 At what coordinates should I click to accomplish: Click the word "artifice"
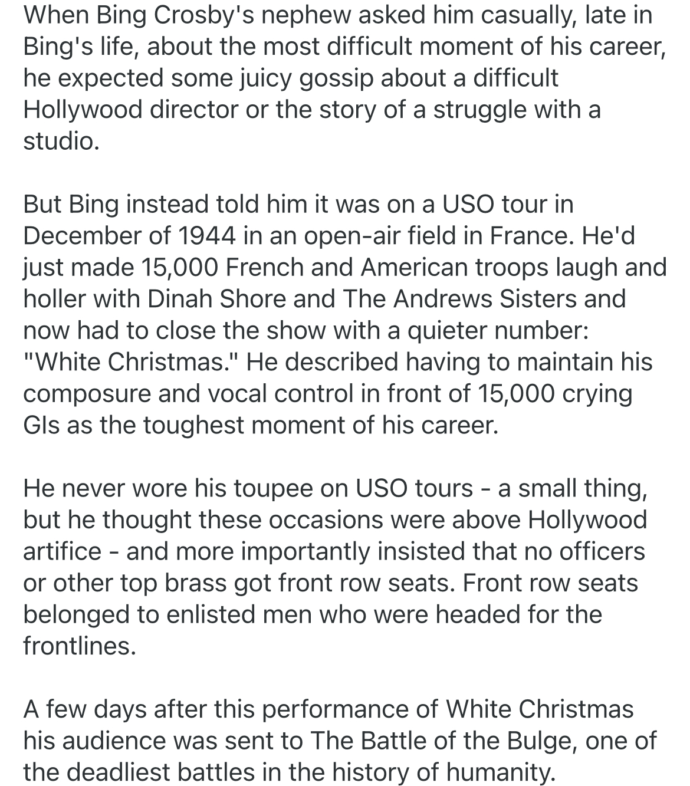(x=63, y=551)
